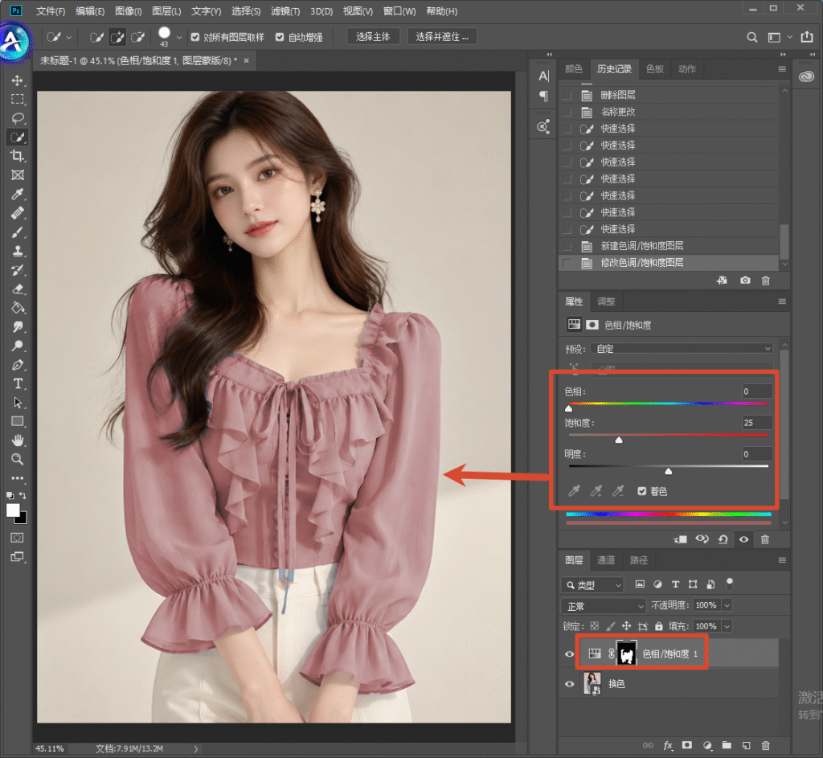Open the layer filter type dropdown
Screen dimensions: 823x758
click(592, 584)
